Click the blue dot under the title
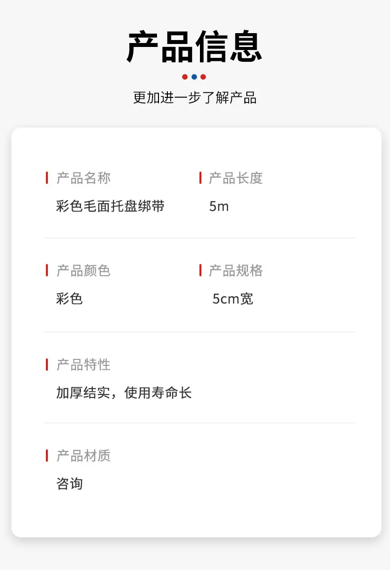The image size is (390, 570). pyautogui.click(x=195, y=77)
